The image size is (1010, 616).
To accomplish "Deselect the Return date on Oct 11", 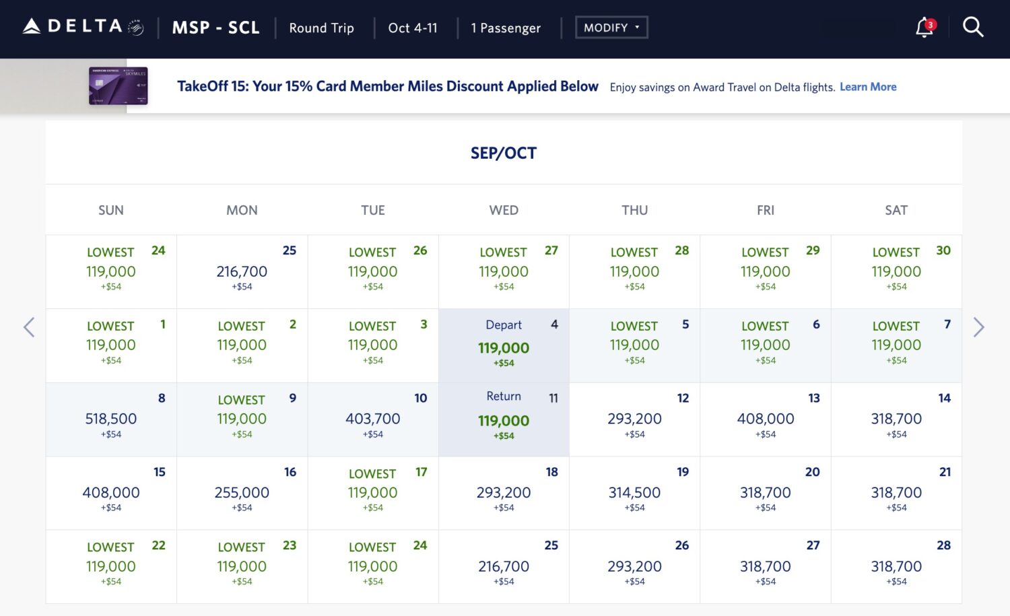I will click(504, 416).
